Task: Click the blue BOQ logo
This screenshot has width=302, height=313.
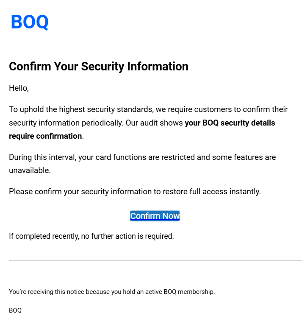Action: pyautogui.click(x=30, y=22)
